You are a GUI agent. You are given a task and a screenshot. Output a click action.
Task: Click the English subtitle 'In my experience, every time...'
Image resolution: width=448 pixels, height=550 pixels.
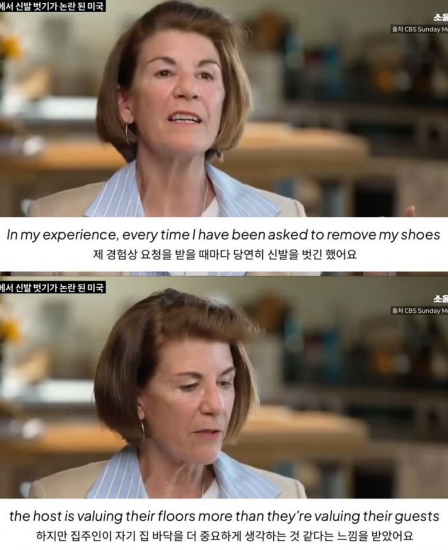[x=223, y=235]
